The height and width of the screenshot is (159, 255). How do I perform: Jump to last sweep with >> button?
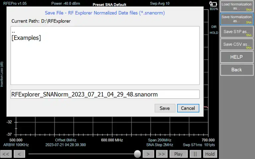tap(162, 154)
